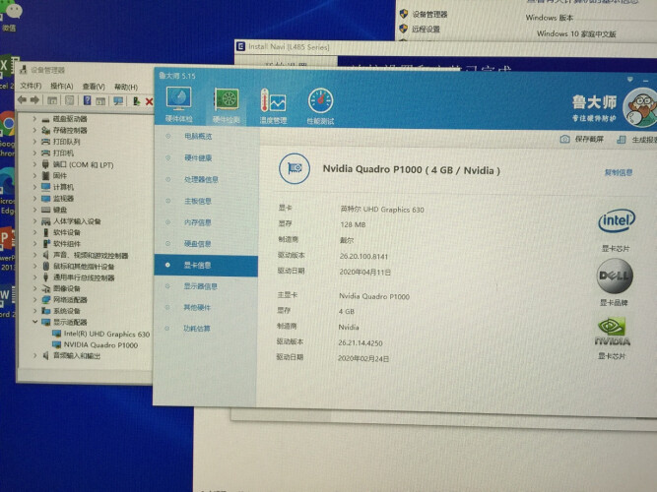Open the 帮助(H) menu in Device Manager
The image size is (657, 492).
(126, 88)
